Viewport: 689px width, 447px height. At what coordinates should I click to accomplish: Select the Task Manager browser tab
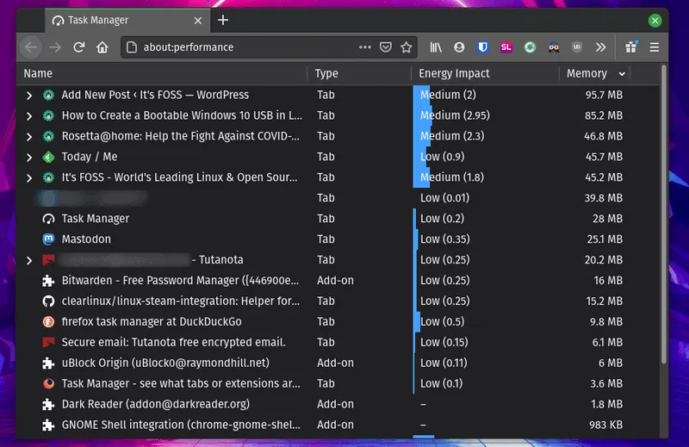point(121,20)
